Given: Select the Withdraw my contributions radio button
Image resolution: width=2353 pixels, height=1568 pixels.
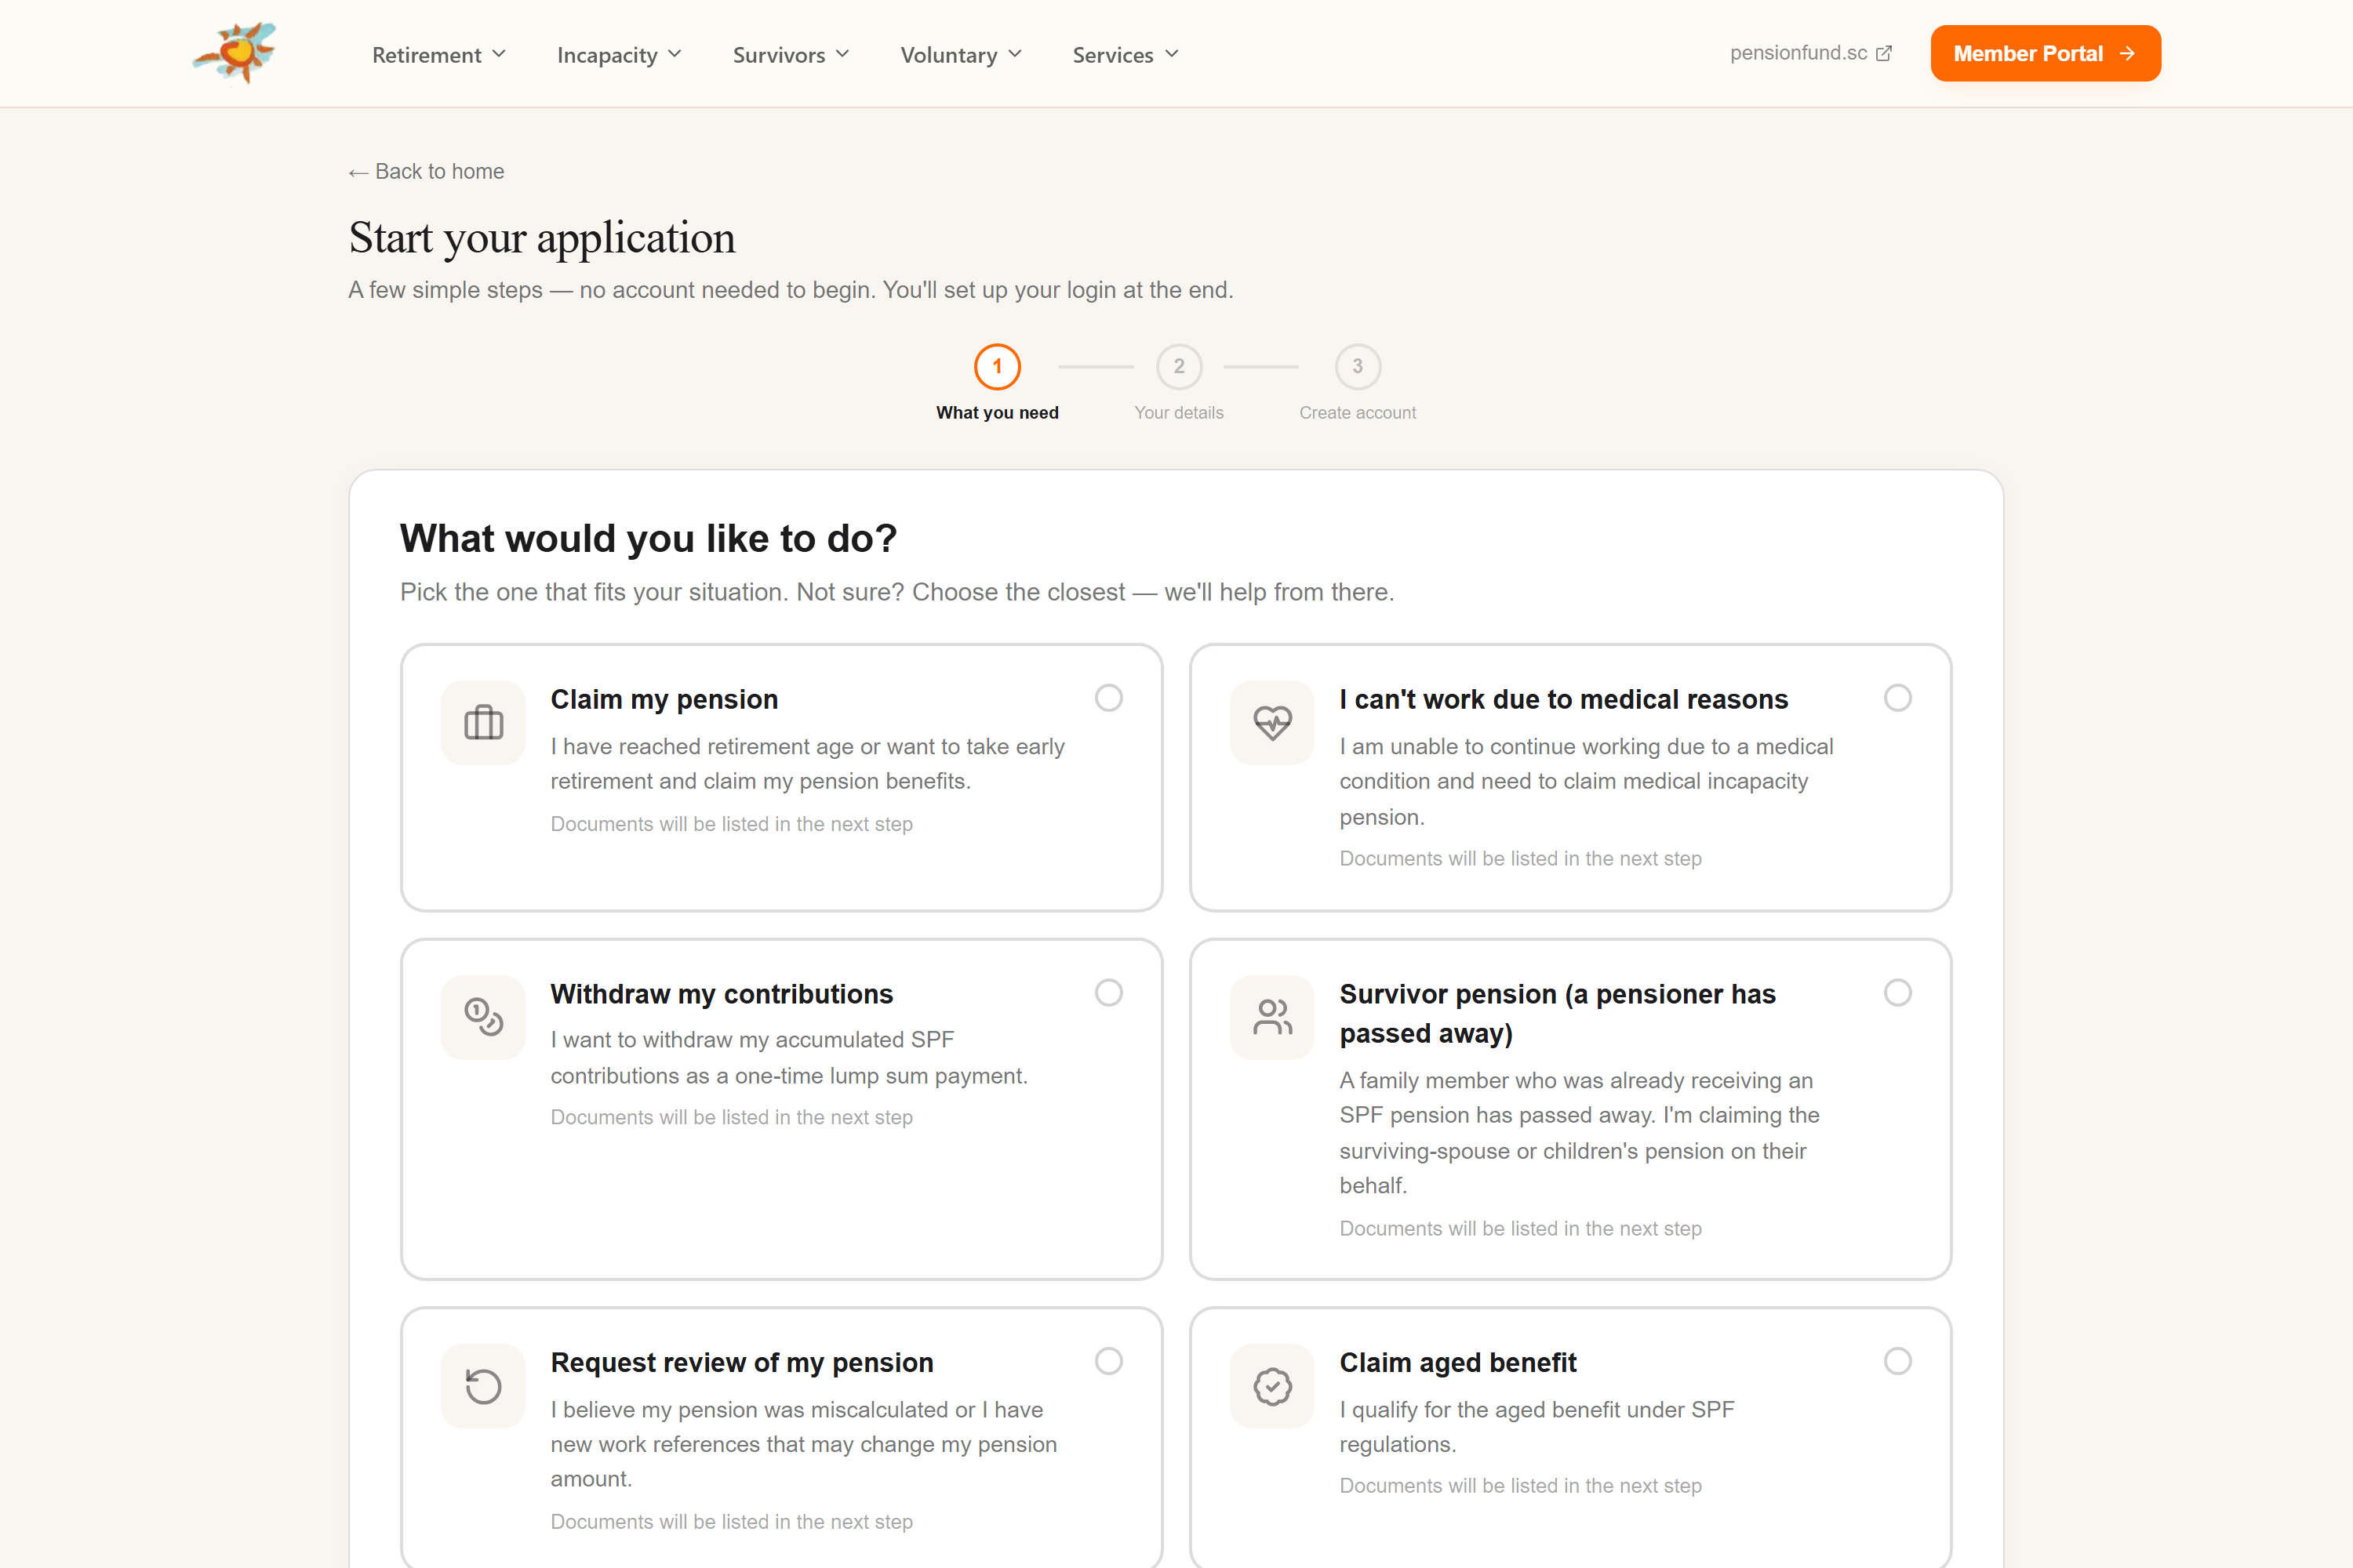Looking at the screenshot, I should (x=1108, y=993).
